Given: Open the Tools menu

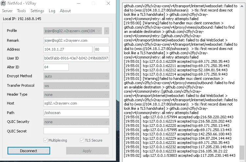Looking at the screenshot, I should 21,11.
